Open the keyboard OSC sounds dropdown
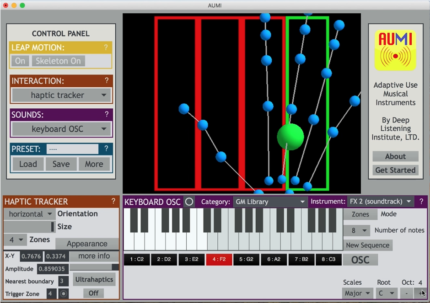The image size is (430, 303). (x=61, y=129)
